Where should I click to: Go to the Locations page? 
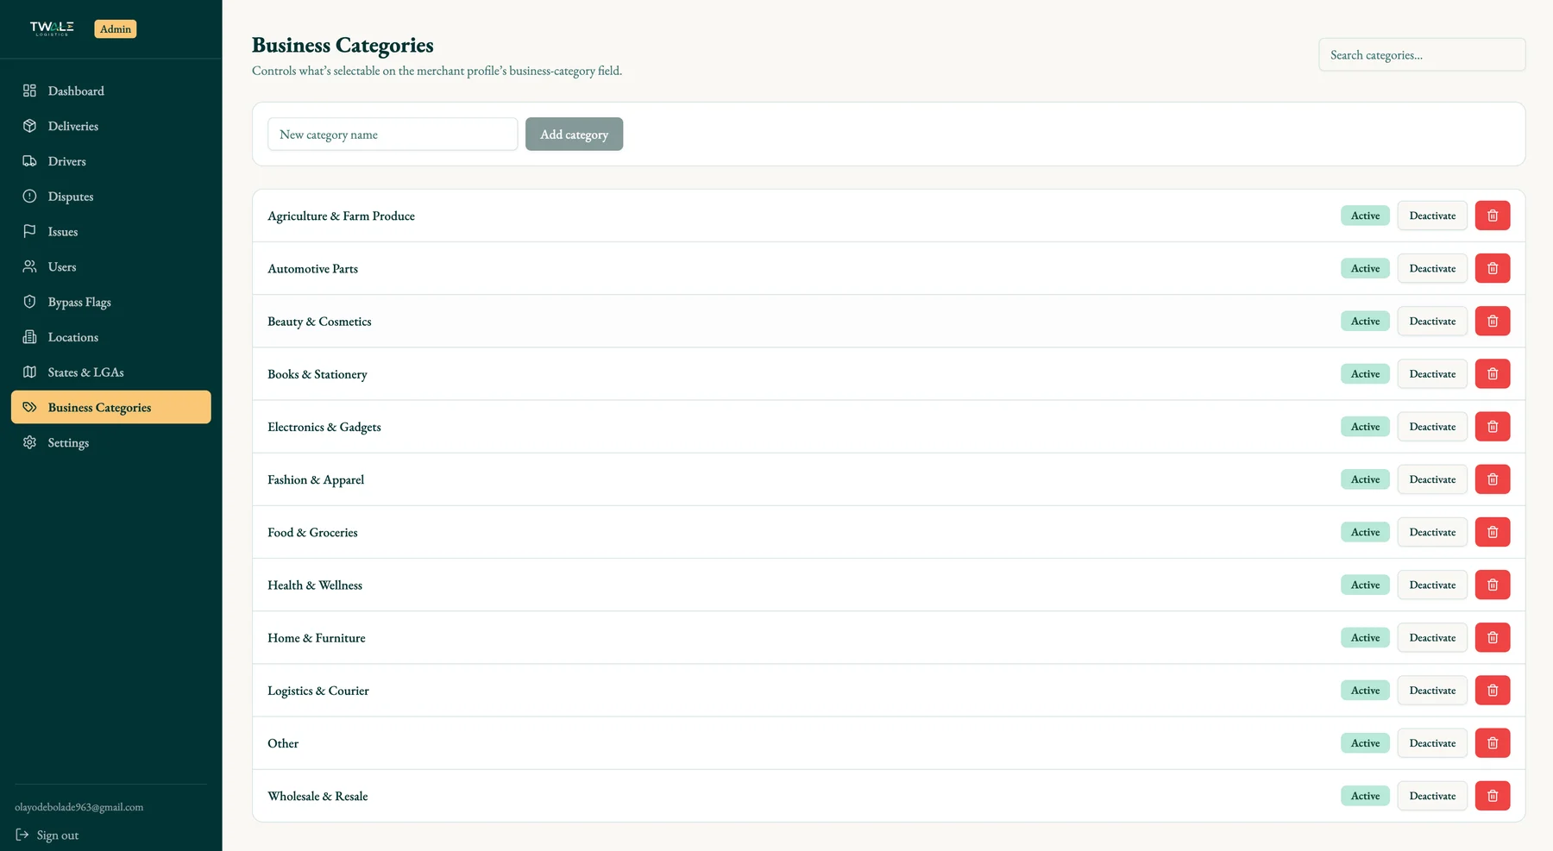pos(110,337)
